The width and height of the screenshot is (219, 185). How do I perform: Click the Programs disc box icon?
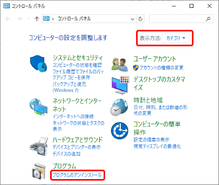(39, 171)
